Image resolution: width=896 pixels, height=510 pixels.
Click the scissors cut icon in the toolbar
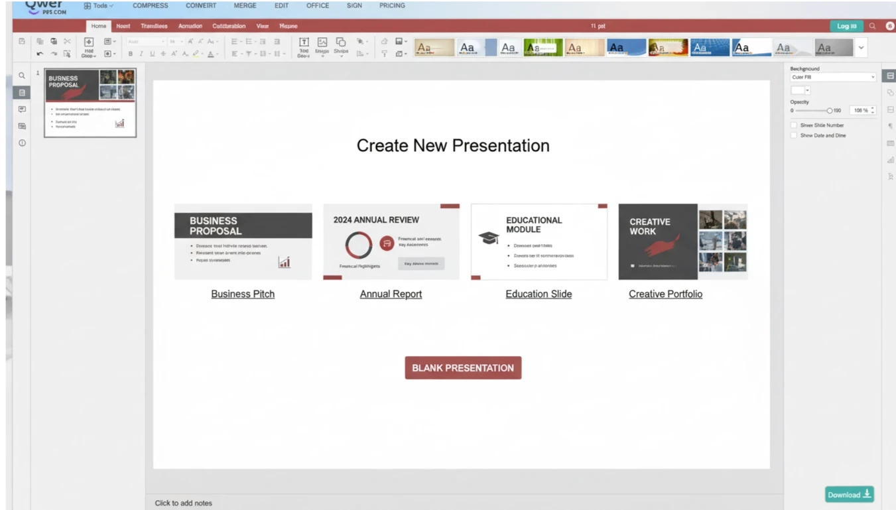point(67,41)
